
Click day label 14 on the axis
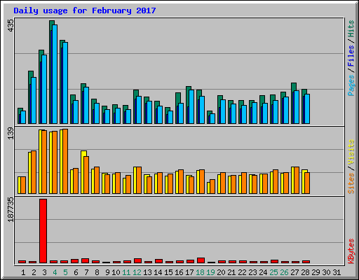pyautogui.click(x=158, y=272)
